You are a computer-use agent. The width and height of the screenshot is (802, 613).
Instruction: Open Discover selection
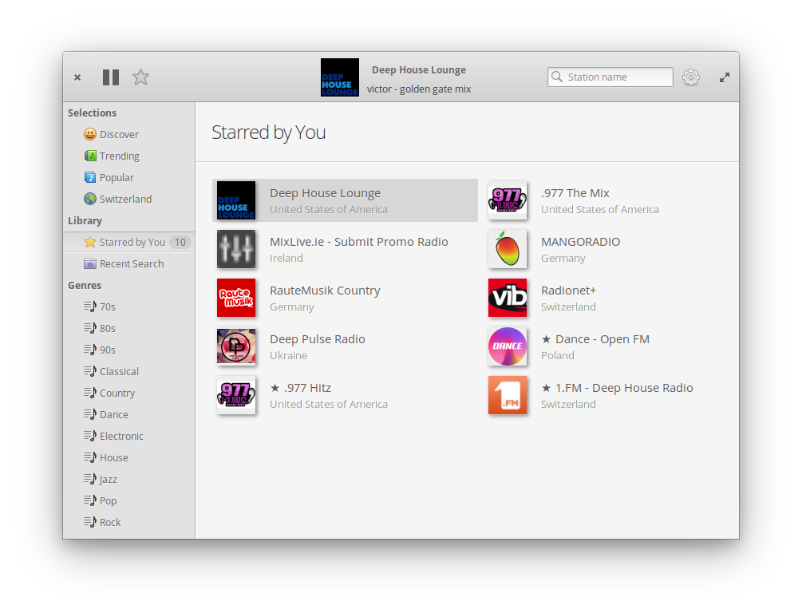(129, 134)
